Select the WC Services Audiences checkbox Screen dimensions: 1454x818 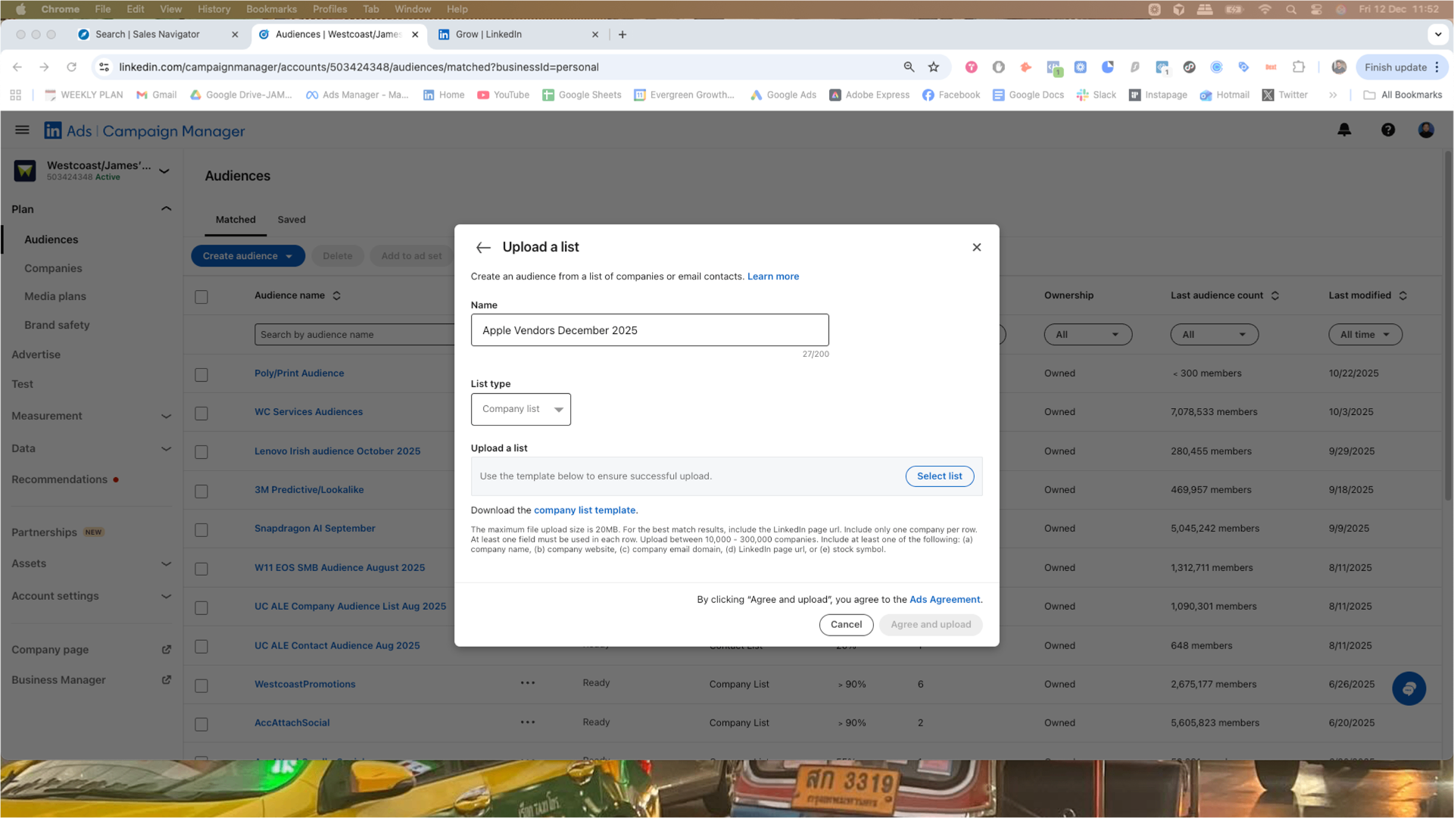point(201,414)
